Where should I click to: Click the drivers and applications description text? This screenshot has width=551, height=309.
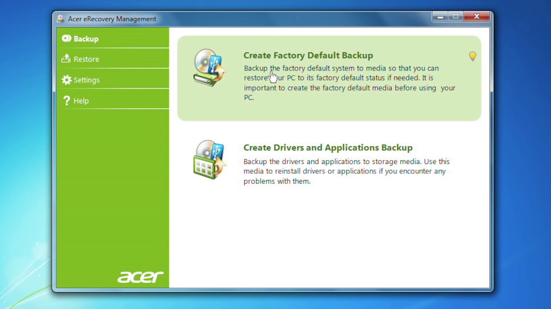click(347, 171)
